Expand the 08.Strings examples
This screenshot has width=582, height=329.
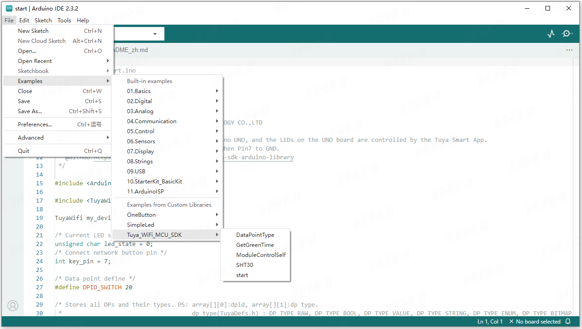[167, 162]
